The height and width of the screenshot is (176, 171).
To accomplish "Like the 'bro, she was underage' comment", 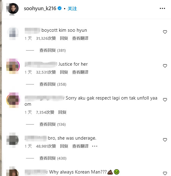I will [x=165, y=140].
